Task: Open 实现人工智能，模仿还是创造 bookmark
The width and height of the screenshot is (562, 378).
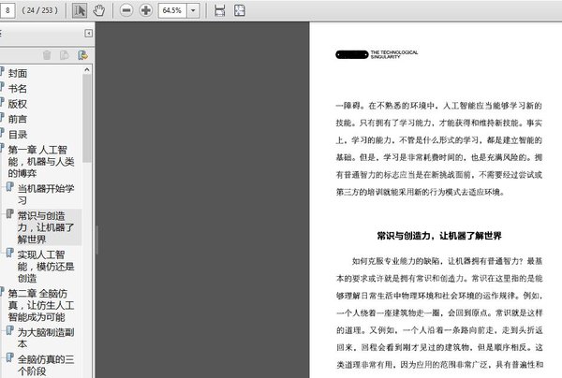Action: (46, 267)
